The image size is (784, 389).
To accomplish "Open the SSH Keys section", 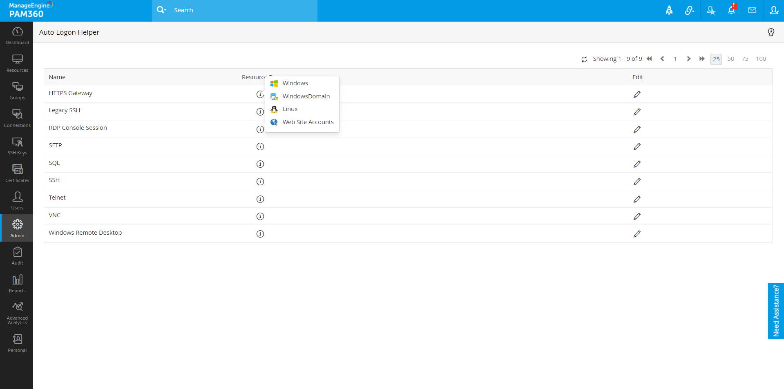I will coord(17,146).
